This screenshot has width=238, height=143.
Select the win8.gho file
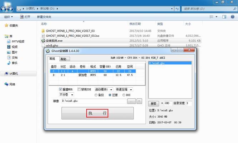pyautogui.click(x=52, y=45)
